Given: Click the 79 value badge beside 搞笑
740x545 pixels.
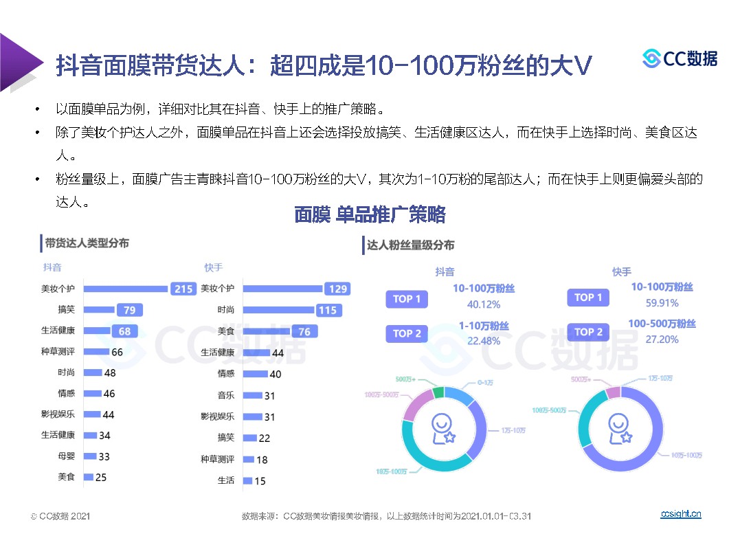Looking at the screenshot, I should [x=129, y=310].
